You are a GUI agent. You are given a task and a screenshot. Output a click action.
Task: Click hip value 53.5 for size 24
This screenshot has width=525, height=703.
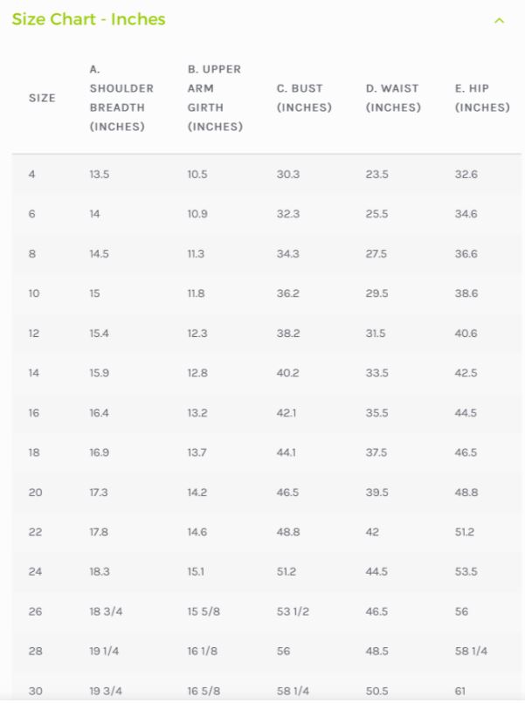pyautogui.click(x=466, y=572)
